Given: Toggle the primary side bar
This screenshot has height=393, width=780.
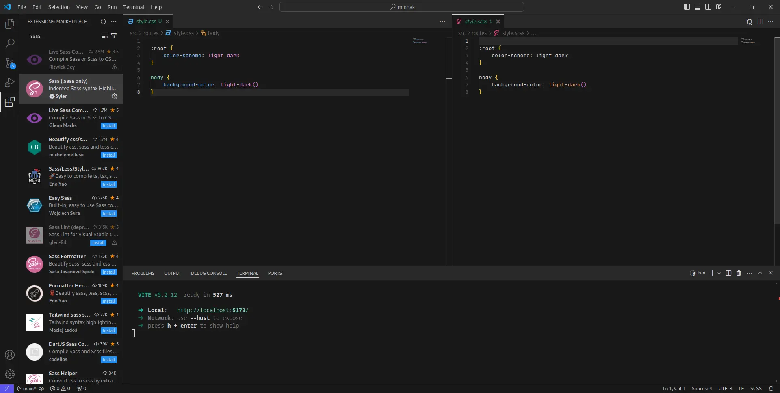Looking at the screenshot, I should coord(687,7).
